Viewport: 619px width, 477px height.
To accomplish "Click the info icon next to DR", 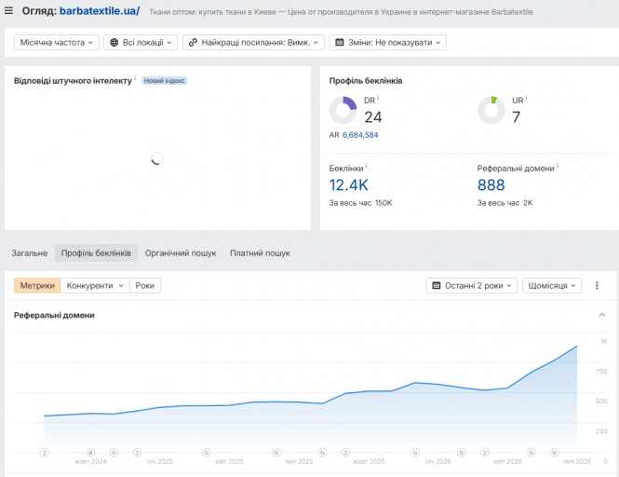I will tap(378, 97).
